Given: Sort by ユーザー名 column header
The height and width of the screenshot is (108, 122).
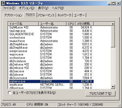Looking at the screenshot, I should [52, 24].
